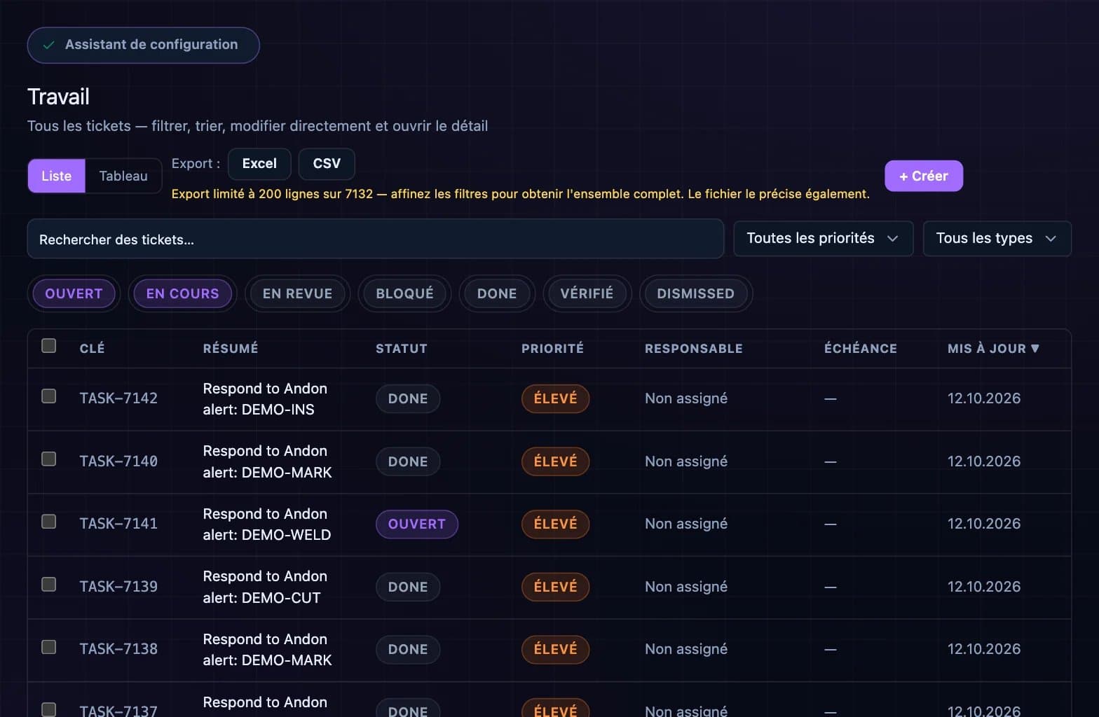The height and width of the screenshot is (717, 1099).
Task: Sort by the RÉSUMÉ column header
Action: 231,349
